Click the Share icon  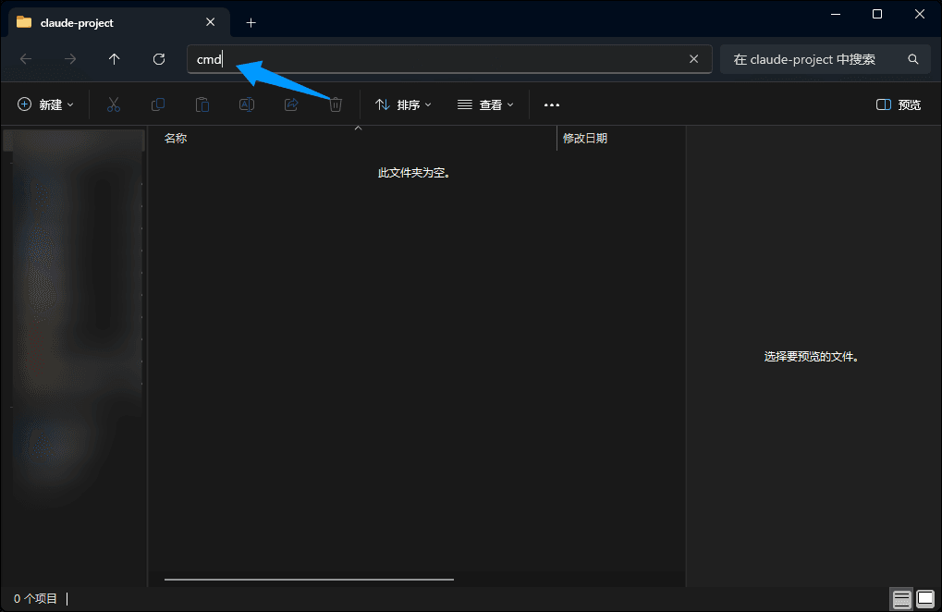pyautogui.click(x=291, y=104)
